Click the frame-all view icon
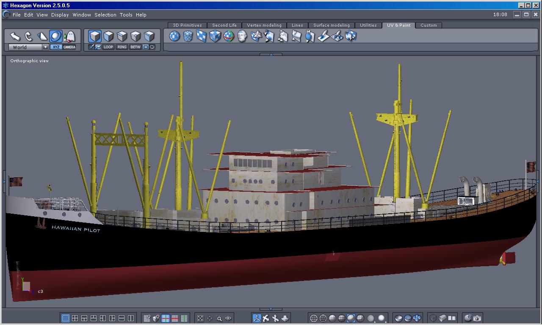The height and width of the screenshot is (325, 542). point(200,318)
